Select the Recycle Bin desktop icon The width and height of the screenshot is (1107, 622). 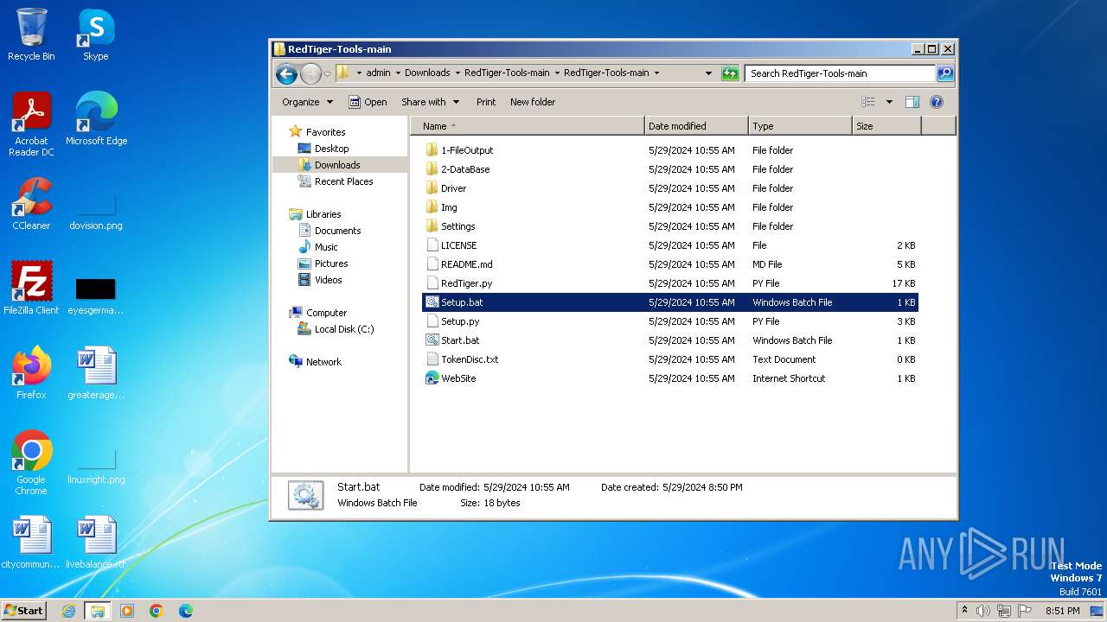pyautogui.click(x=31, y=35)
